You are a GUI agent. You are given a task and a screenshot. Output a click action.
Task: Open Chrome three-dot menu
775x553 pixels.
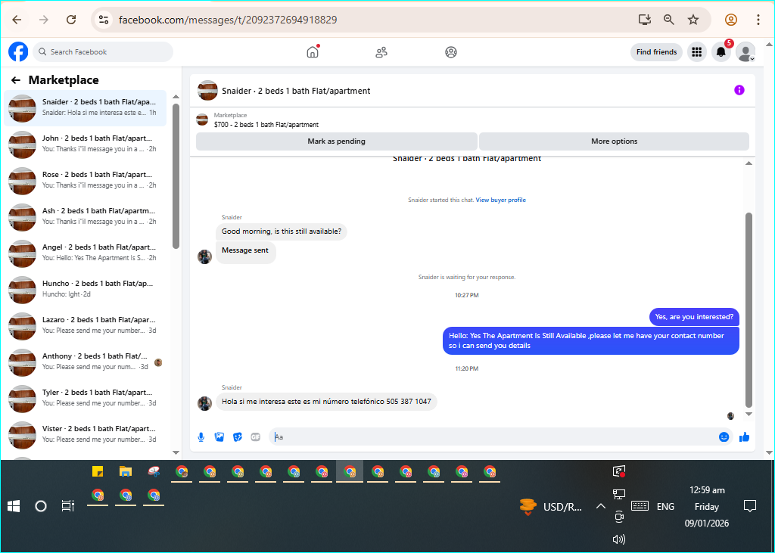click(x=758, y=20)
